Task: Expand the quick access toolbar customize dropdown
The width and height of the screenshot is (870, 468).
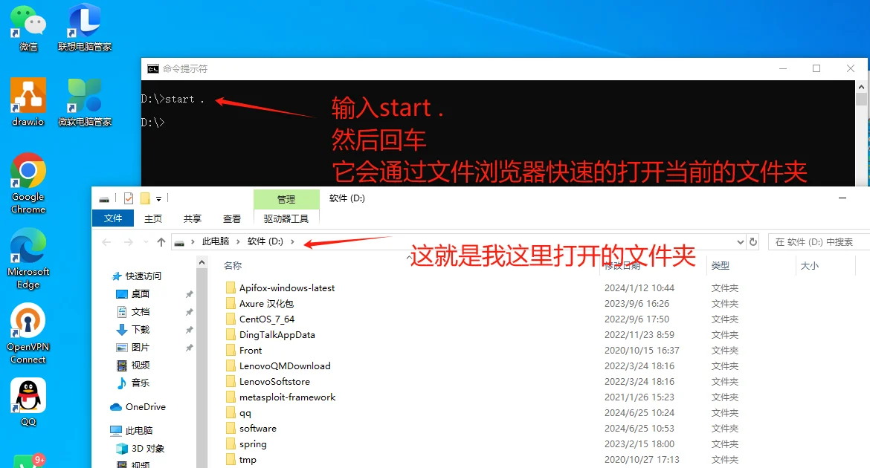Action: click(x=158, y=198)
